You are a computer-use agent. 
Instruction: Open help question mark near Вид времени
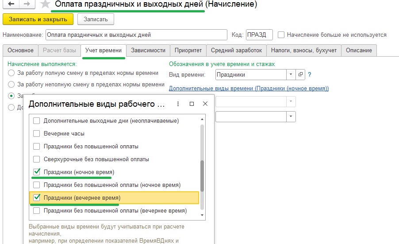[x=310, y=75]
